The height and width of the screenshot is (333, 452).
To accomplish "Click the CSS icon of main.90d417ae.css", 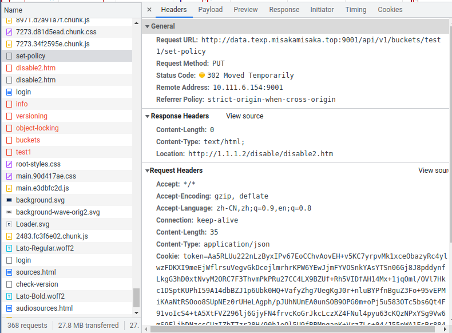I will pos(9,176).
